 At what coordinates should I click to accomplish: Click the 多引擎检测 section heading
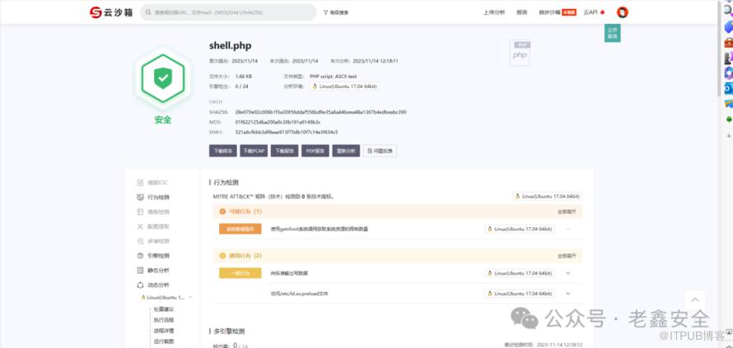[x=229, y=332]
